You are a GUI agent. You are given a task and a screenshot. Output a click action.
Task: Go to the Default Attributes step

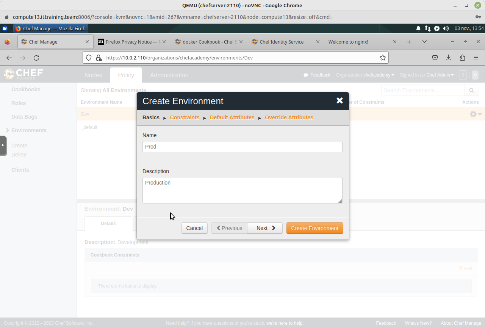[232, 117]
